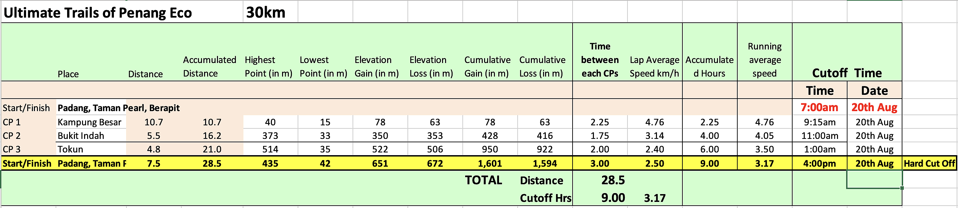The height and width of the screenshot is (208, 958).
Task: Click the red 7:00am start time cell
Action: point(819,107)
